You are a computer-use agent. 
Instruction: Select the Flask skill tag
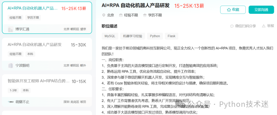pos(172,36)
